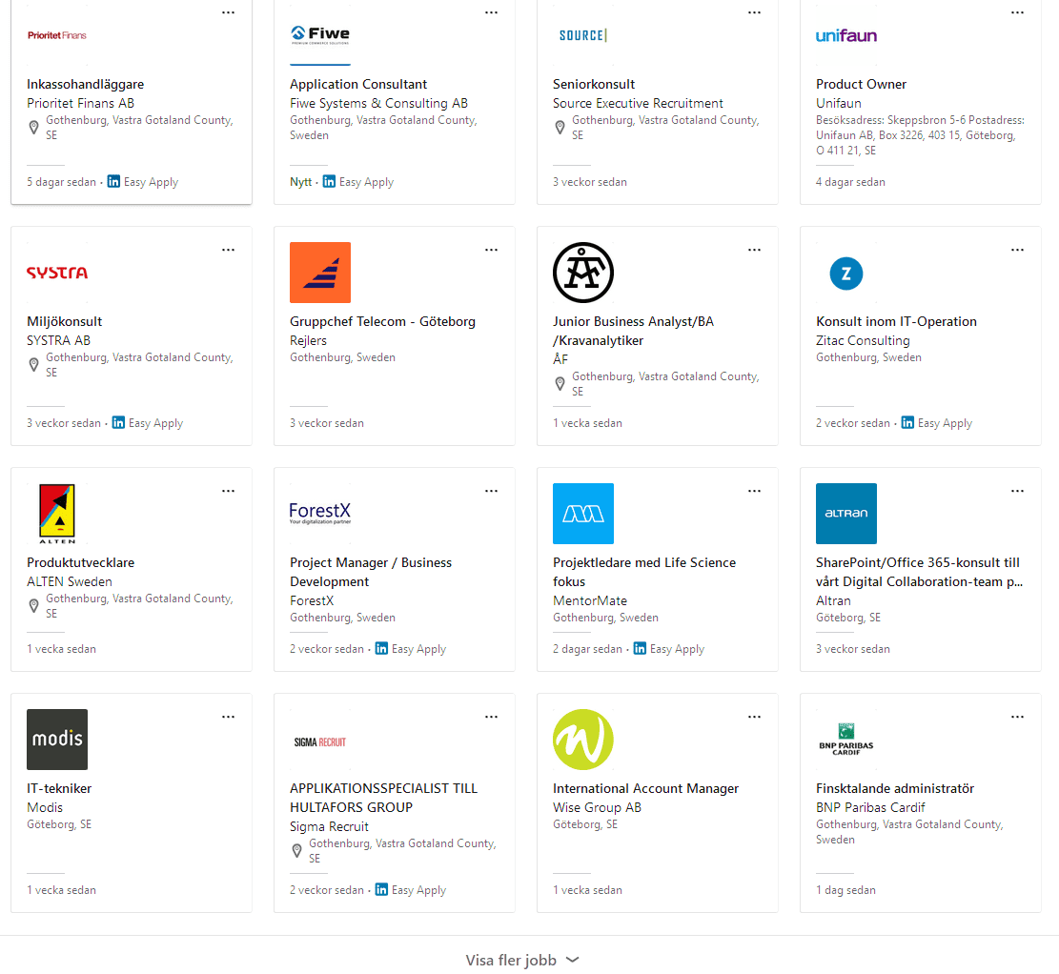This screenshot has width=1059, height=974.
Task: Click the round ÅF company logo
Action: (582, 273)
